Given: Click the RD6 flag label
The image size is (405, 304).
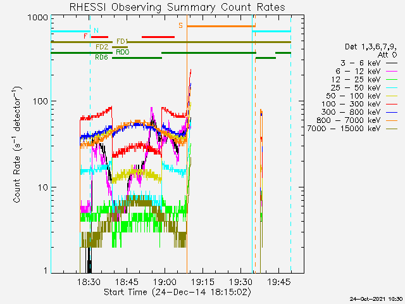Looking at the screenshot, I should pyautogui.click(x=101, y=58).
